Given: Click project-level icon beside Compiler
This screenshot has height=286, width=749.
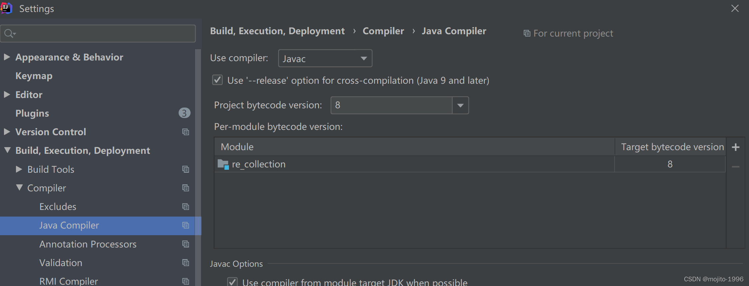Looking at the screenshot, I should [x=186, y=188].
